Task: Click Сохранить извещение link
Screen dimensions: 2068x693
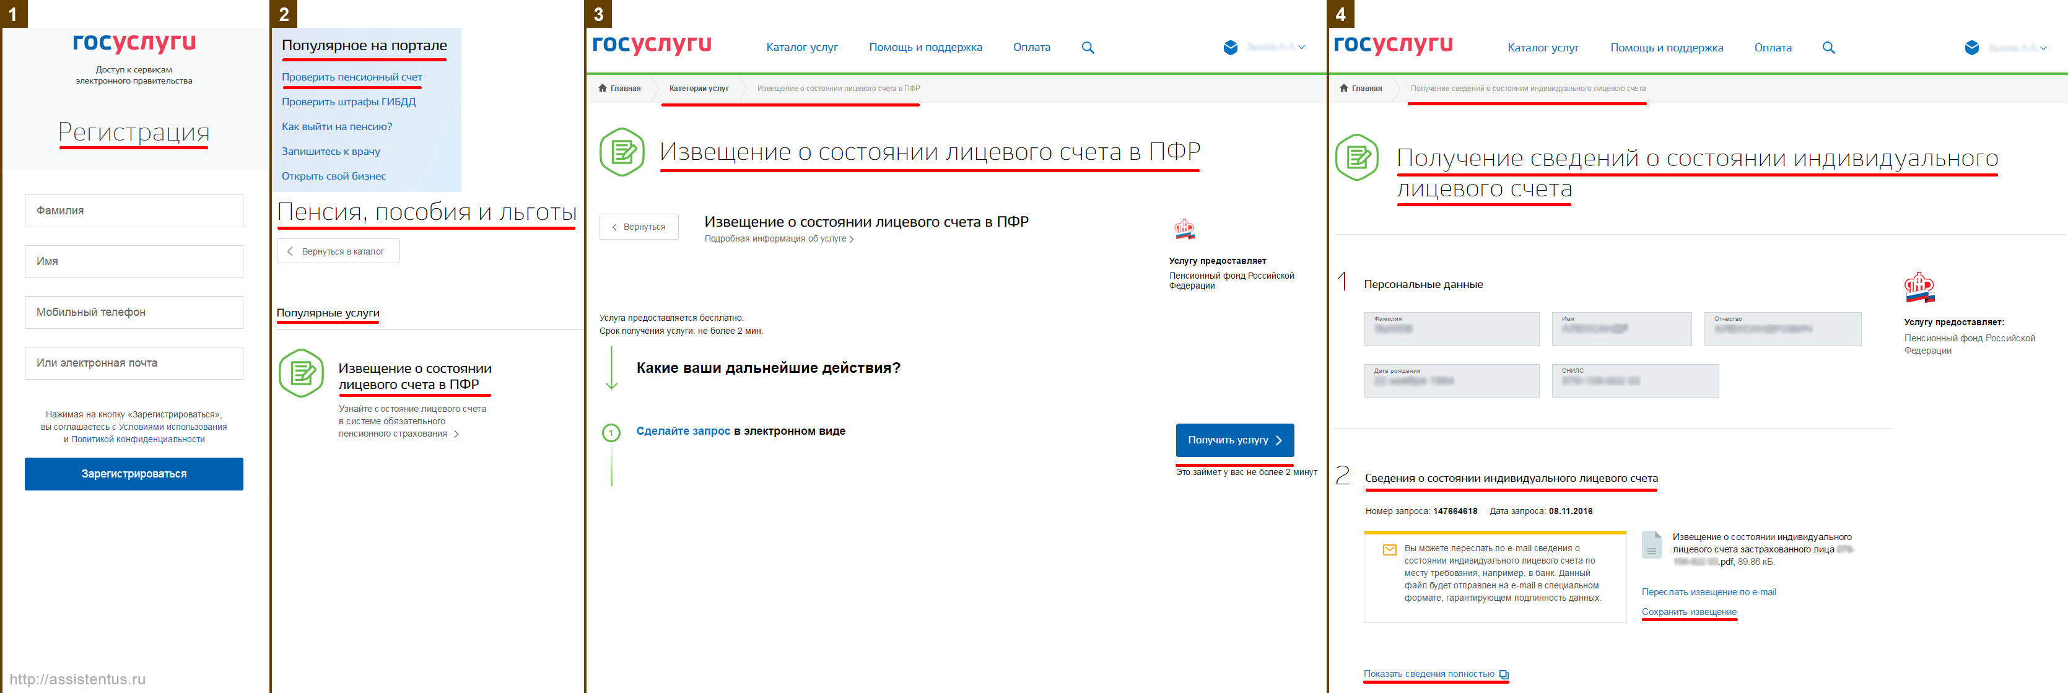Action: click(1688, 612)
